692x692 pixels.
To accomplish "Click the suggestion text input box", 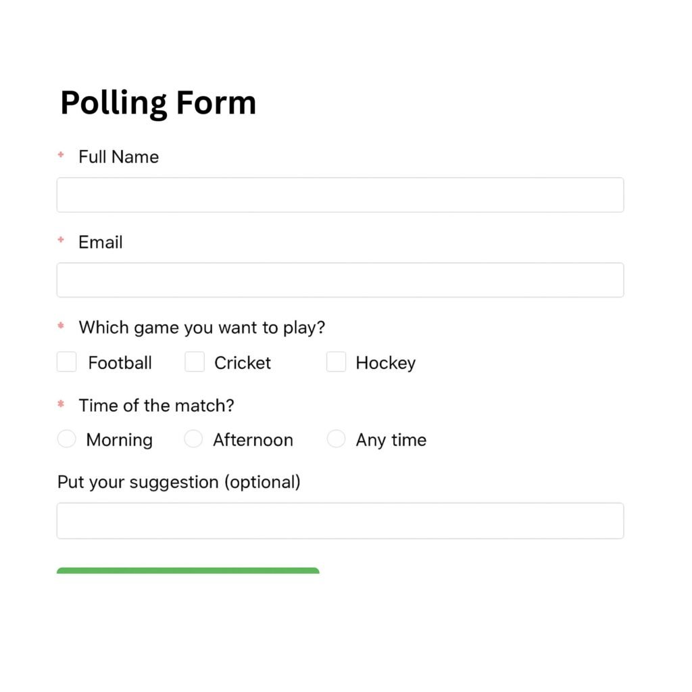I will click(x=340, y=520).
